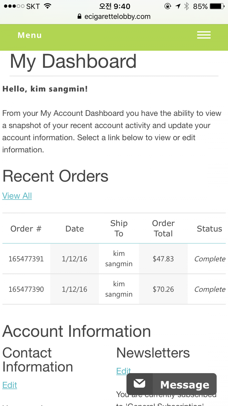Tap the ecigarettelobby.com address bar

point(117,16)
